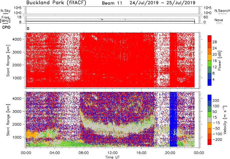Image resolution: width=230 pixels, height=159 pixels.
Task: Click the date range '24/Jul/2019 - 25/Jul/2019'
Action: (162, 3)
